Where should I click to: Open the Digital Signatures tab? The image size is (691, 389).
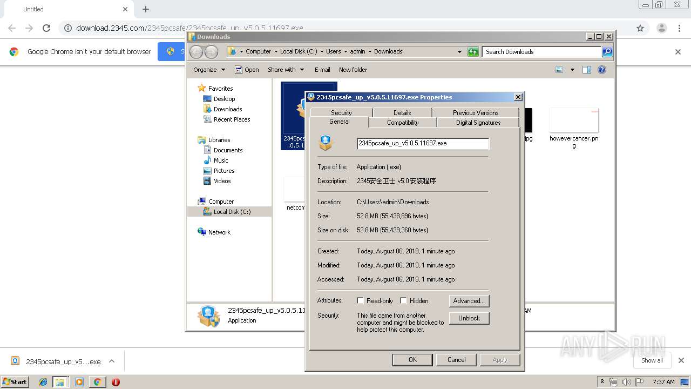(x=478, y=123)
